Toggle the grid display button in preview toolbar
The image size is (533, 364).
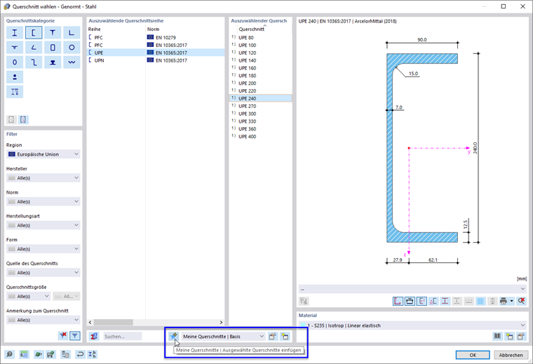(480, 301)
